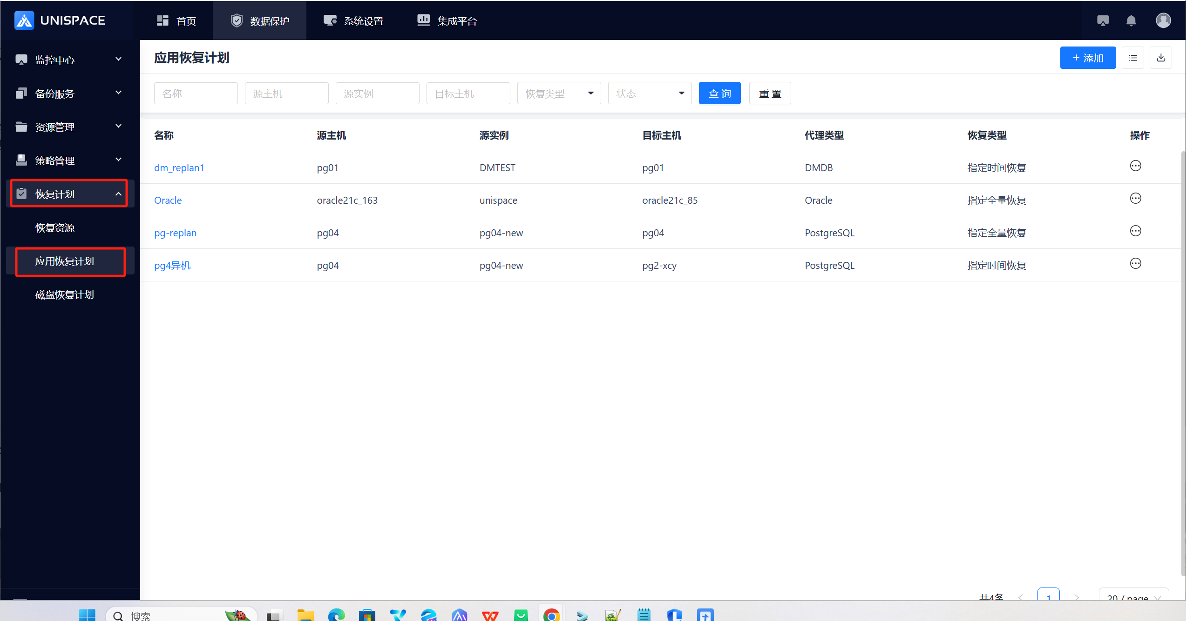
Task: Collapse the 恢复计划 sidebar section
Action: [x=69, y=194]
